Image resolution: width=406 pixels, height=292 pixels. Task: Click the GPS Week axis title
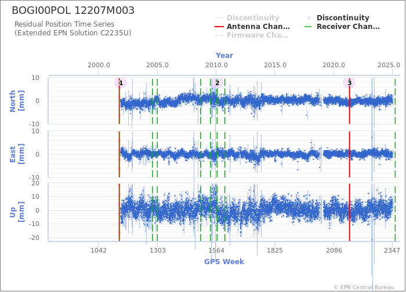(x=224, y=262)
